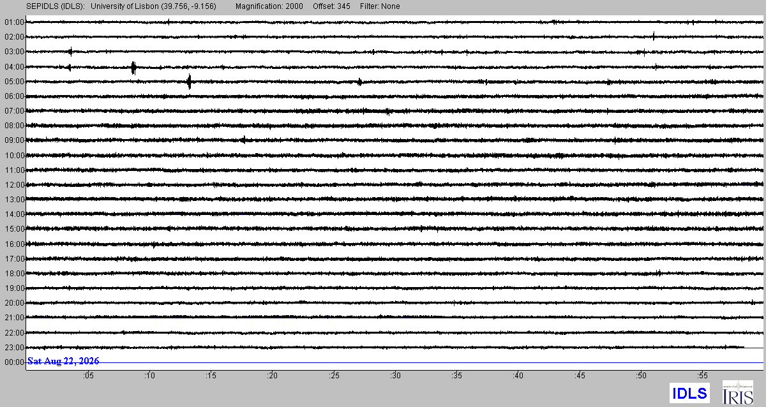Screen dimensions: 766x407
Task: Click the :30 minute axis marker
Action: (x=395, y=376)
